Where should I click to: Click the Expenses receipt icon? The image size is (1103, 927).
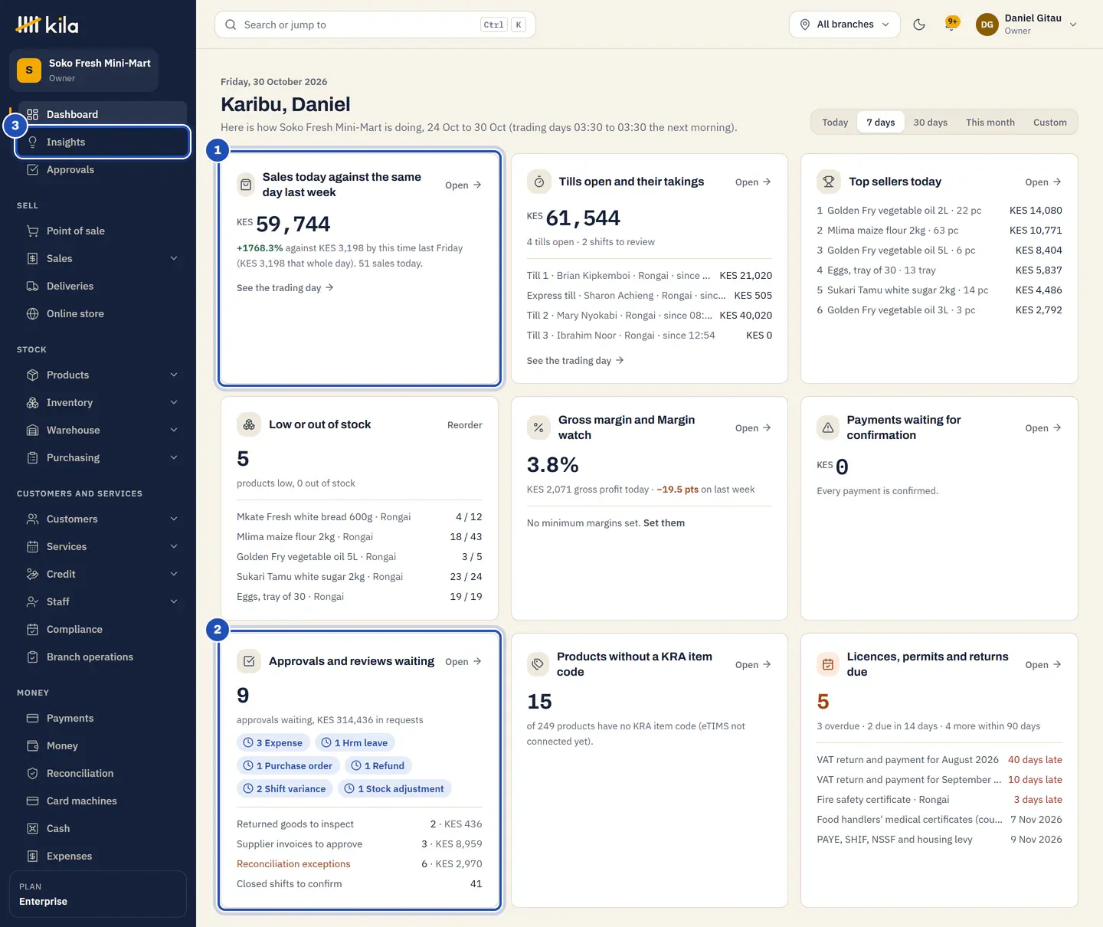tap(32, 856)
